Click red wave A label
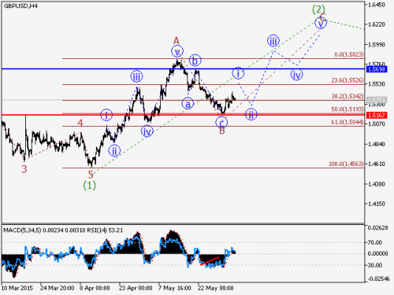 177,41
